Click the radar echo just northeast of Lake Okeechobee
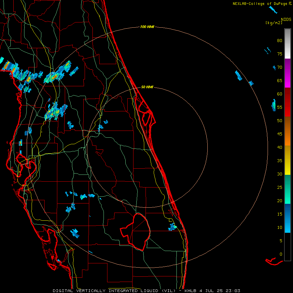293x293 pixels. click(172, 227)
